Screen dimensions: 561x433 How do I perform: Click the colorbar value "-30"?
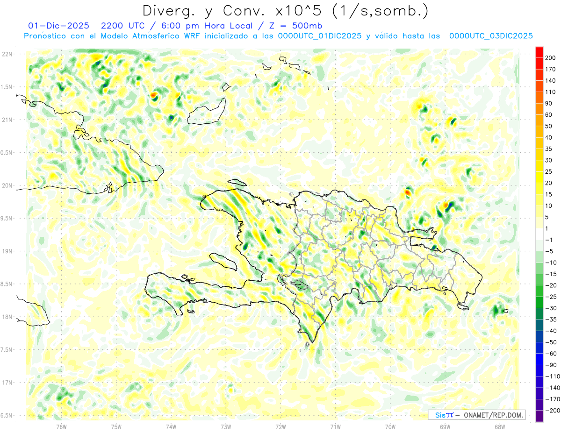(x=552, y=308)
